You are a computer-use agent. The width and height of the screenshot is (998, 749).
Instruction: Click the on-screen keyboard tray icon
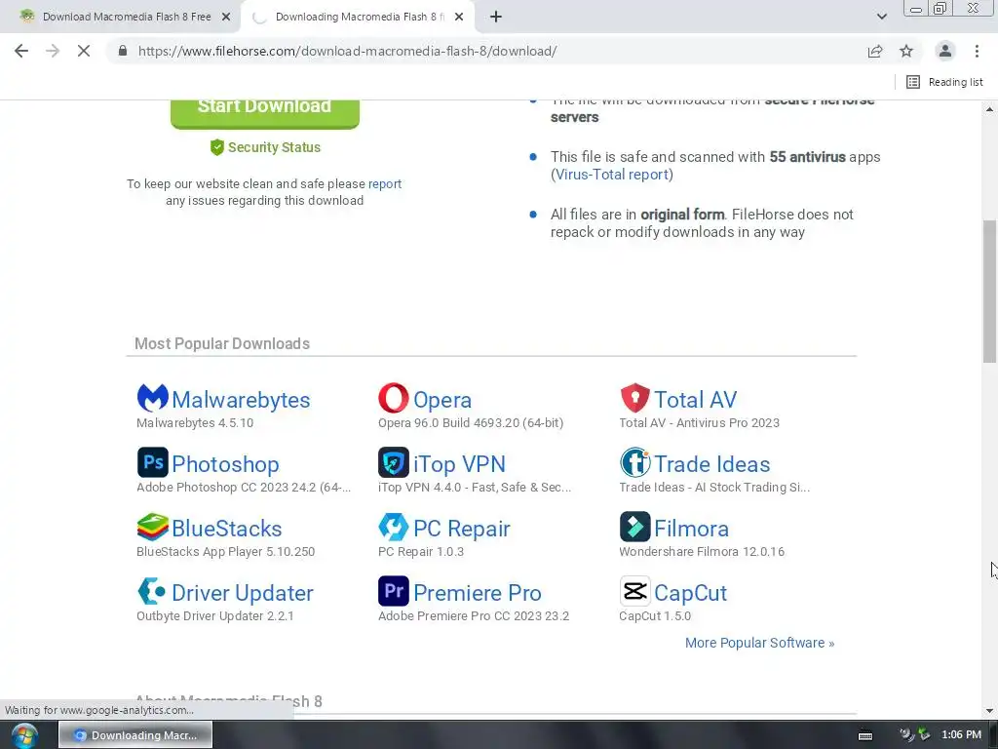tap(865, 735)
